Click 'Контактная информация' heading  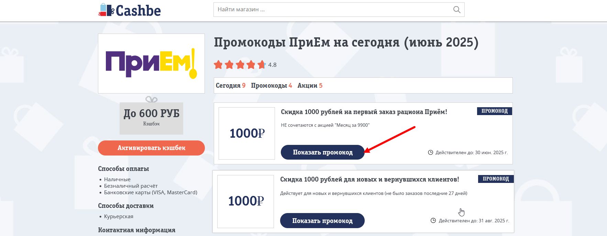[136, 230]
